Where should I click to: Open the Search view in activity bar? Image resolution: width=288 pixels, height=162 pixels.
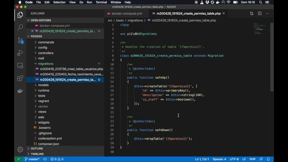click(20, 27)
